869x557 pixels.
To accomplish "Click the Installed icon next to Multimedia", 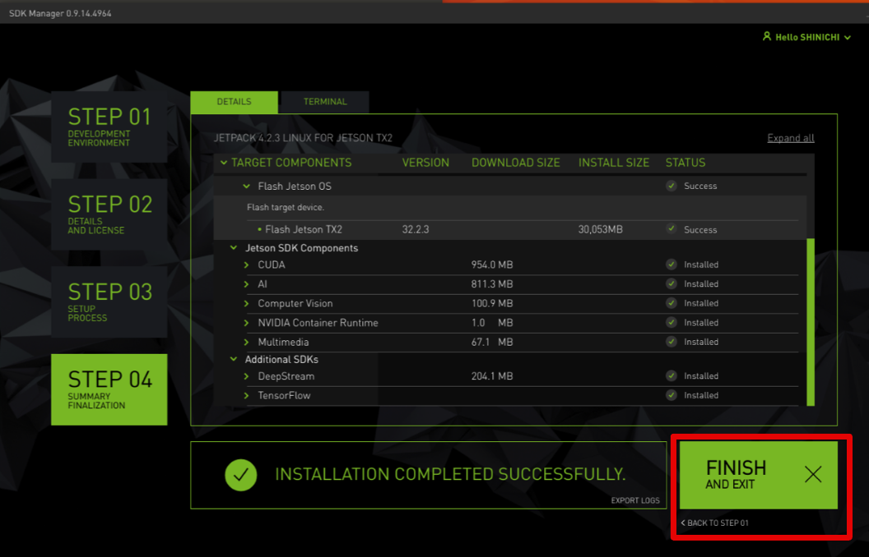I will pos(671,342).
